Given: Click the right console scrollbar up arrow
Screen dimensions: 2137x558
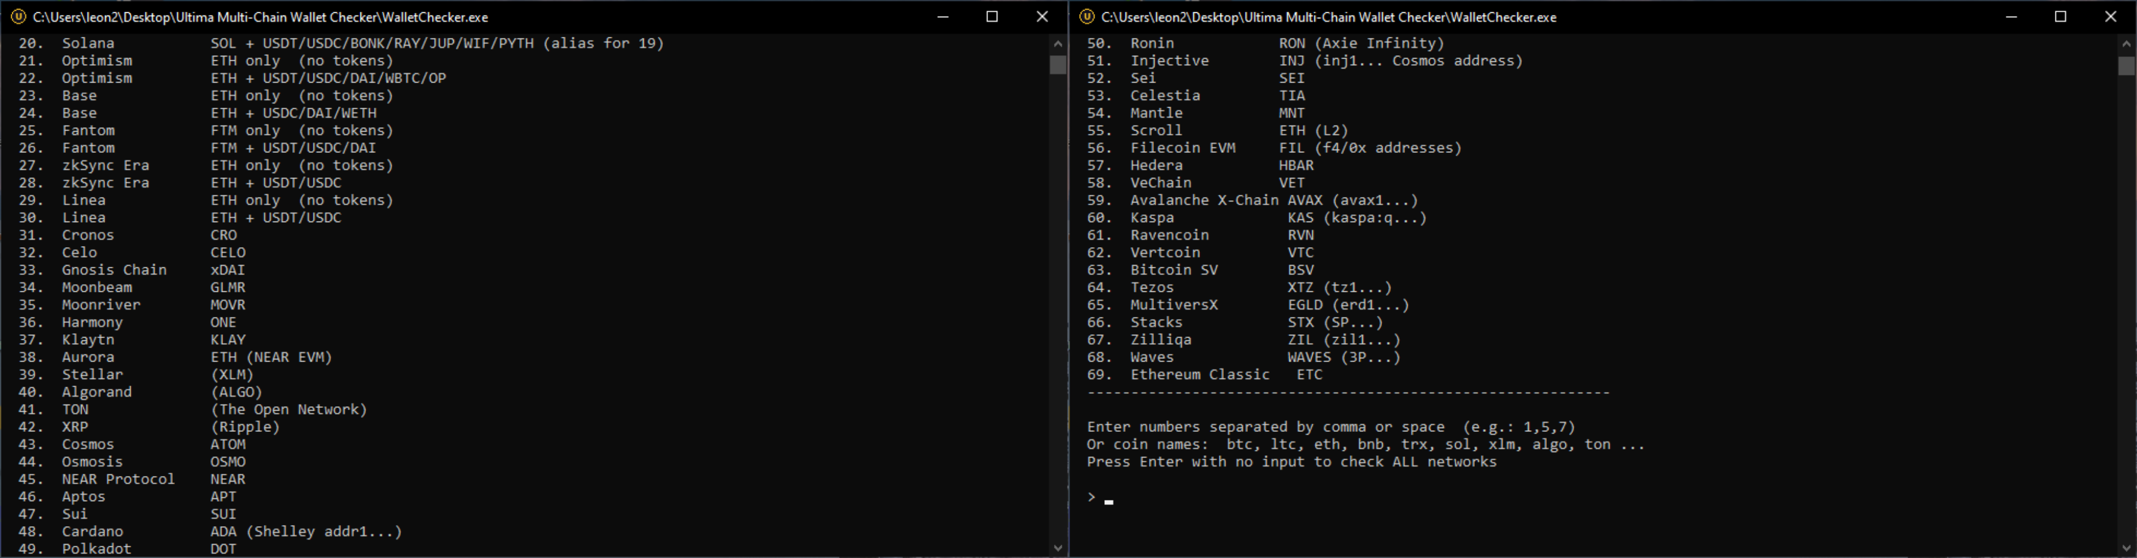Looking at the screenshot, I should pyautogui.click(x=2126, y=44).
